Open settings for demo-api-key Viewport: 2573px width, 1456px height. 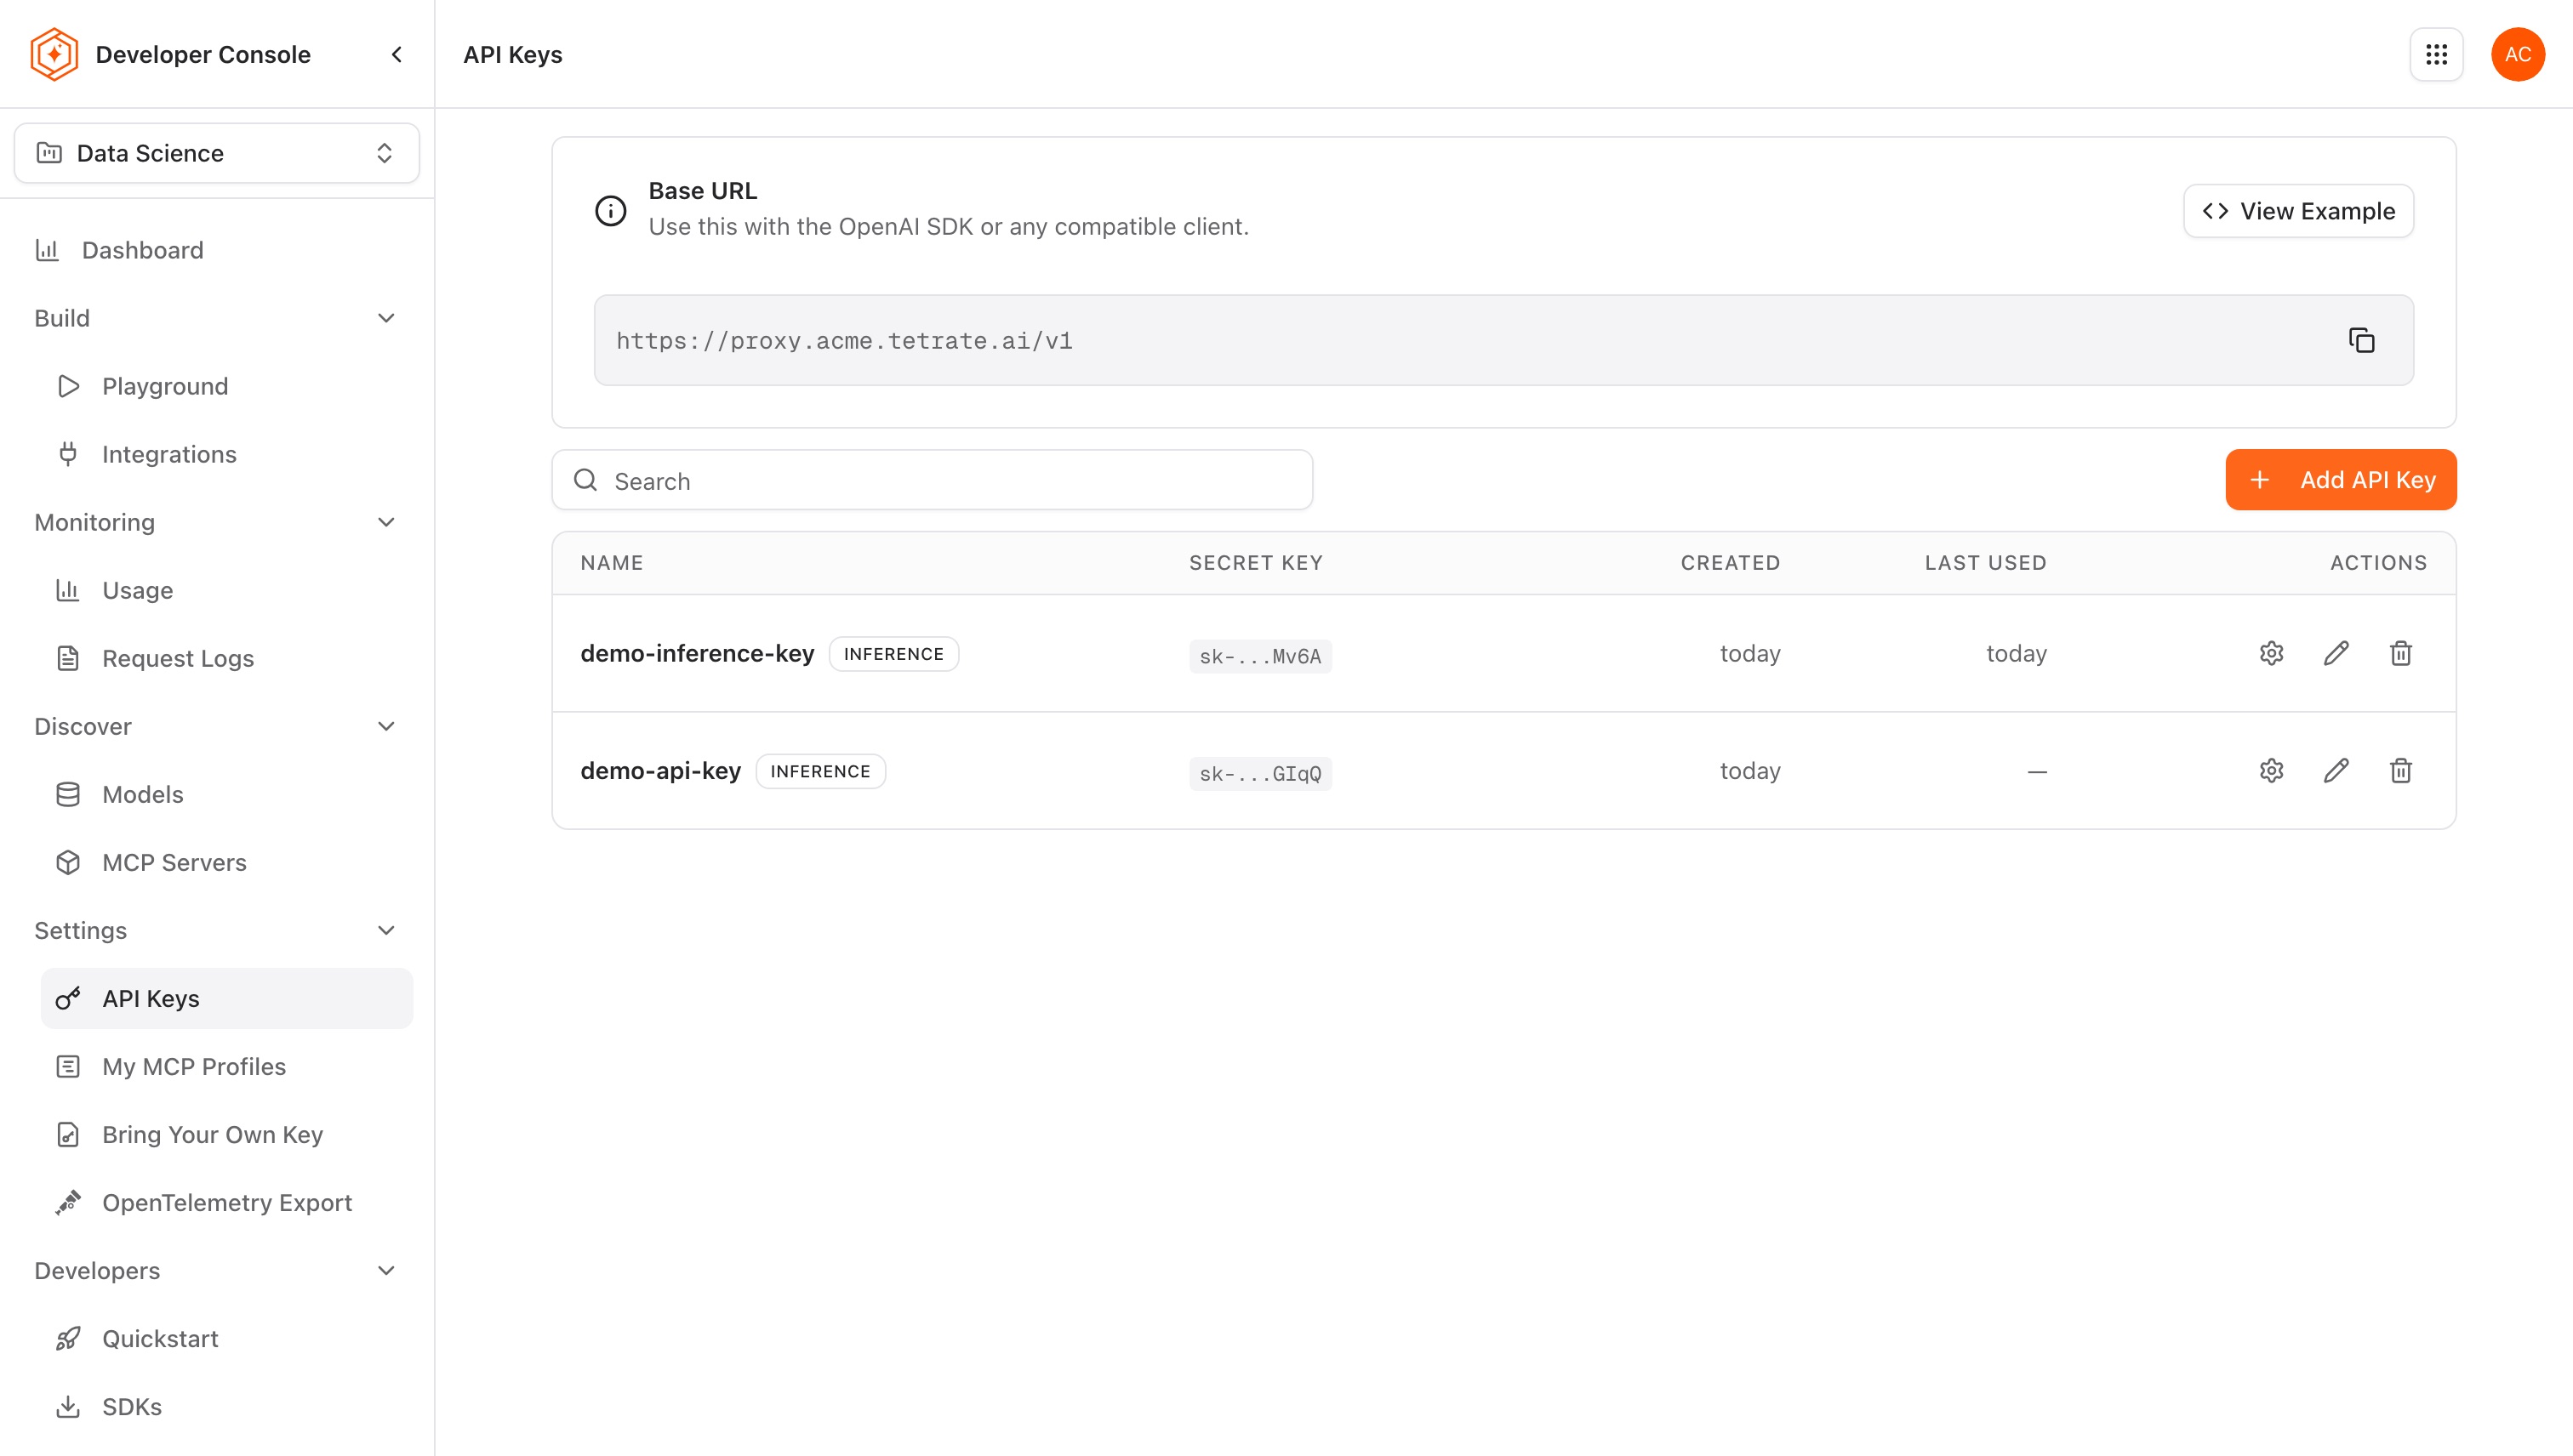click(2271, 770)
